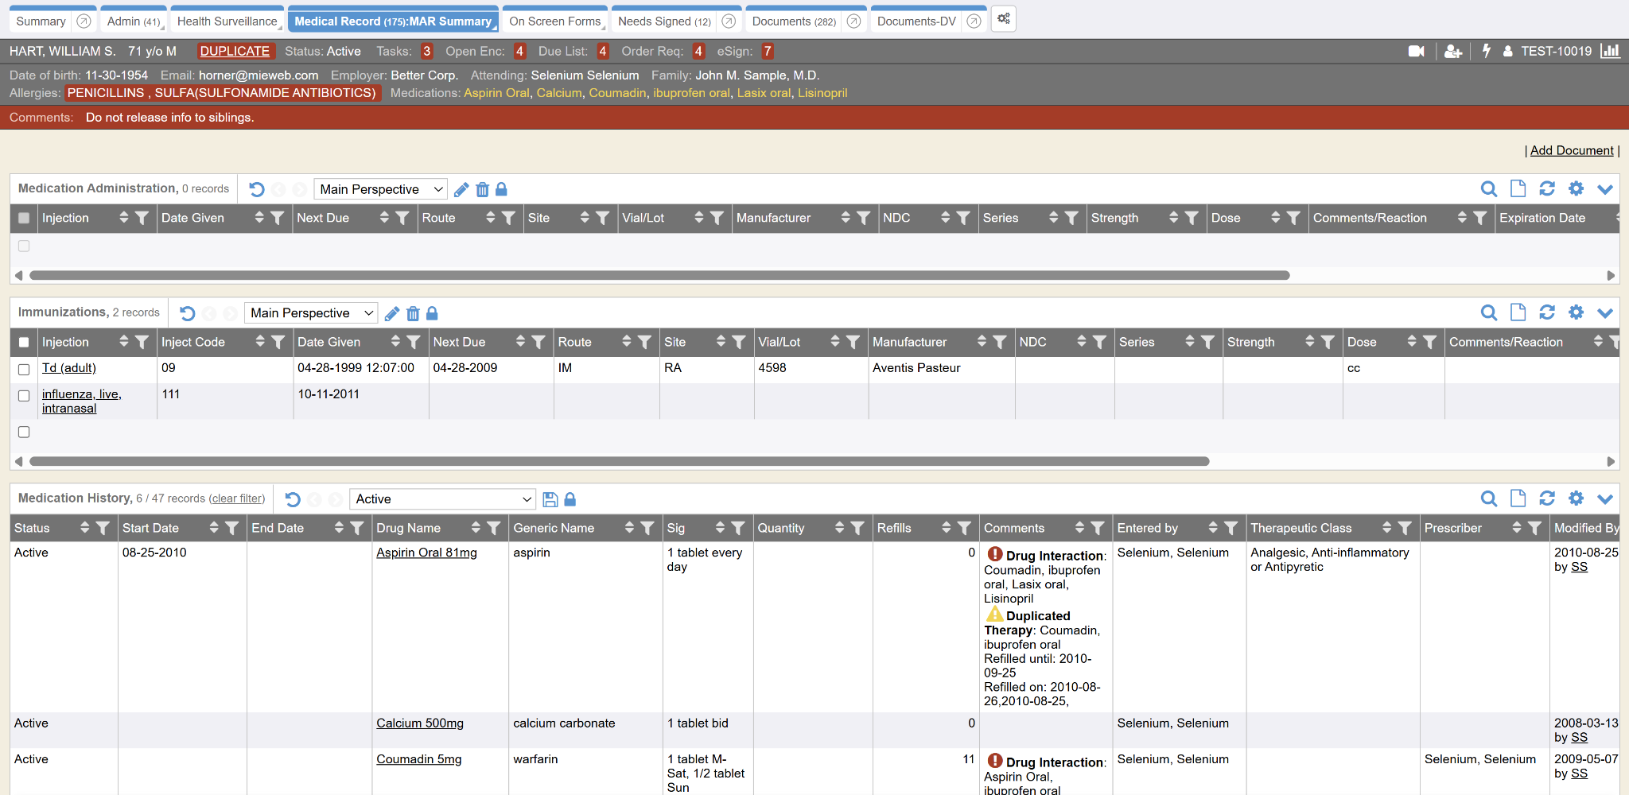This screenshot has width=1629, height=795.
Task: Collapse the Immunizations panel using chevron
Action: (x=1605, y=312)
